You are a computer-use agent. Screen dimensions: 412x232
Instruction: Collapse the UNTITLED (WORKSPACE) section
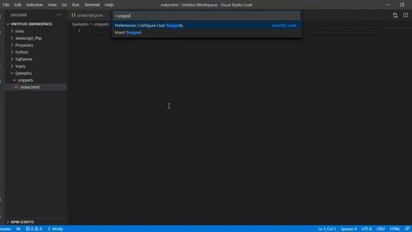click(x=36, y=24)
